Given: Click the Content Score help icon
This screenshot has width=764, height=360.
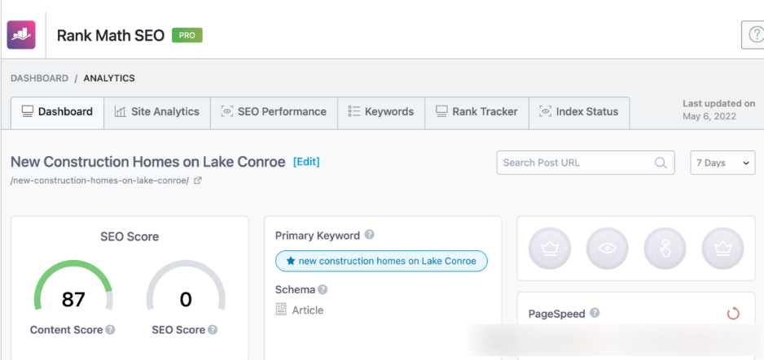Looking at the screenshot, I should [111, 330].
